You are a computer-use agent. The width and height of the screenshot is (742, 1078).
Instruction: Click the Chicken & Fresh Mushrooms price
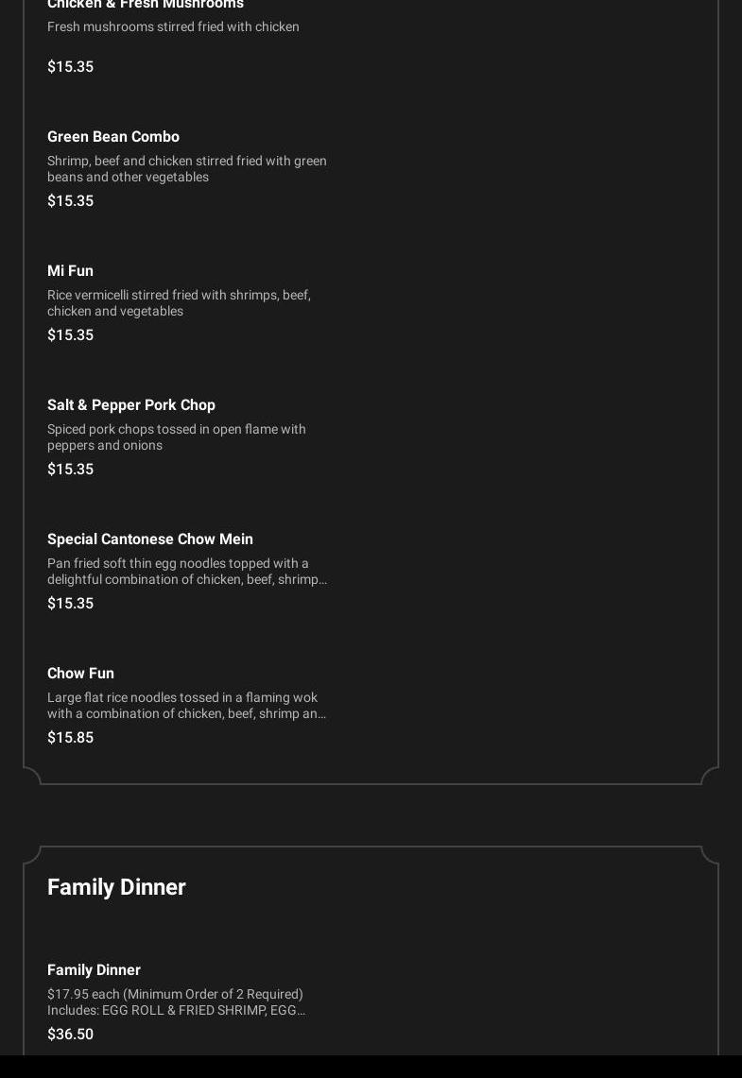pos(70,66)
